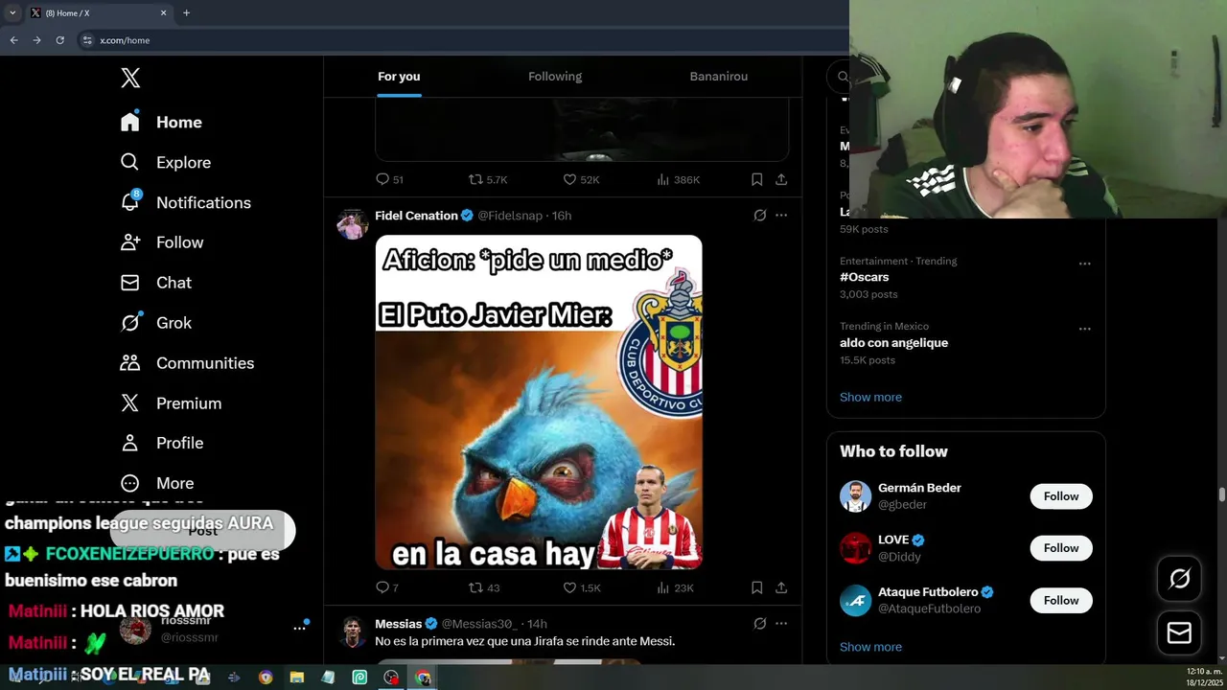
Task: Like Fidel Cenation's post with 1.5K likes
Action: pyautogui.click(x=581, y=587)
